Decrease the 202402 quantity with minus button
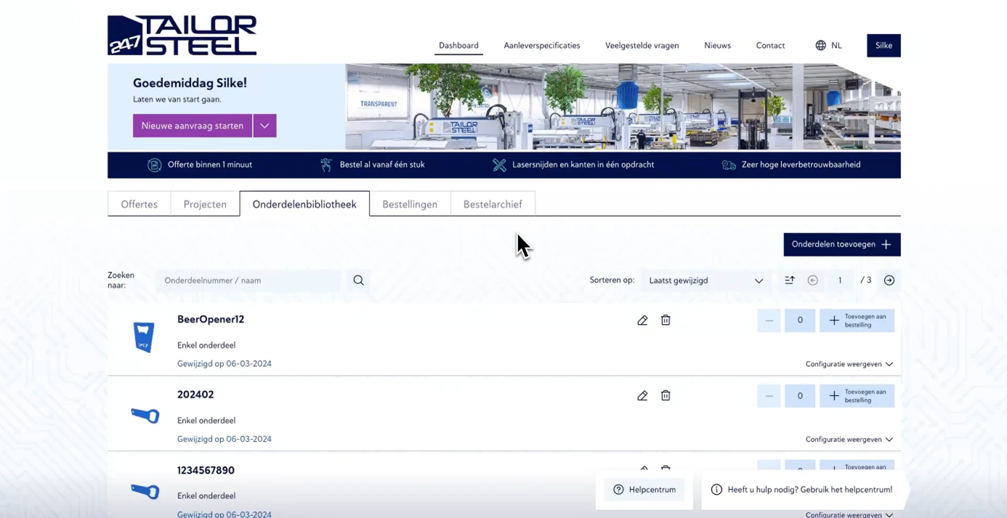This screenshot has height=518, width=1007. [769, 396]
